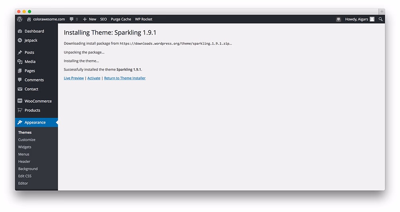Click the Posts pushpin icon
Screen dimensions: 400x212
click(20, 52)
